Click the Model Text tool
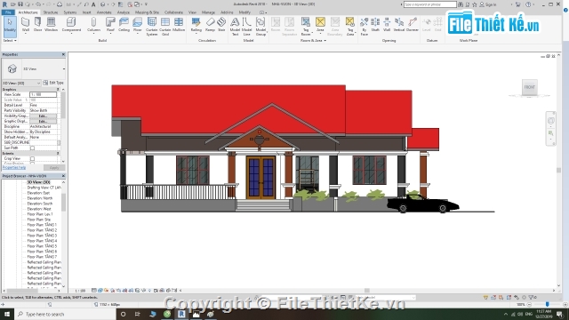Screen dimensions: 569x320 tap(235, 27)
